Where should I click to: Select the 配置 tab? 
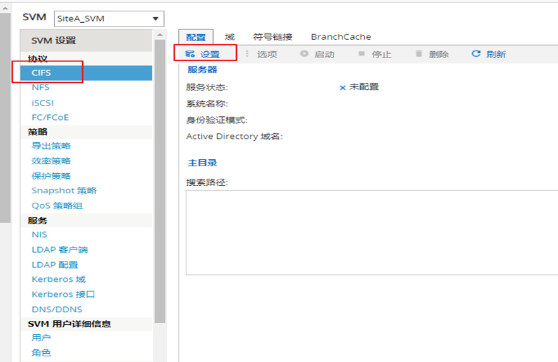tap(196, 37)
